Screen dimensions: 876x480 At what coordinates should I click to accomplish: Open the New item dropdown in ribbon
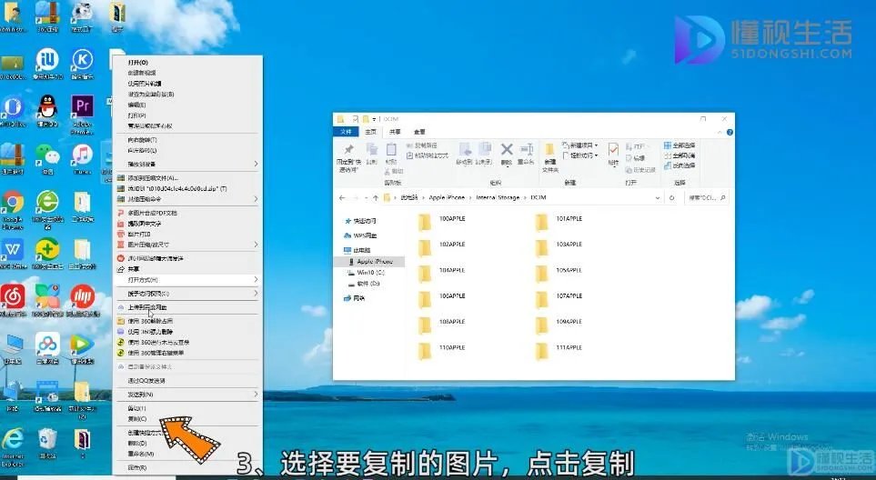point(580,145)
